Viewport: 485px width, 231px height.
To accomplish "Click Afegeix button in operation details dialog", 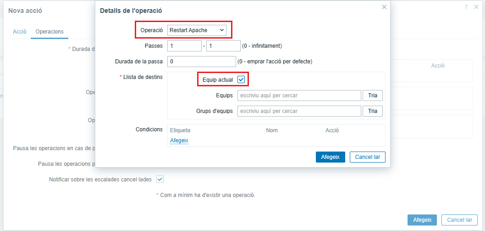I will click(x=330, y=157).
